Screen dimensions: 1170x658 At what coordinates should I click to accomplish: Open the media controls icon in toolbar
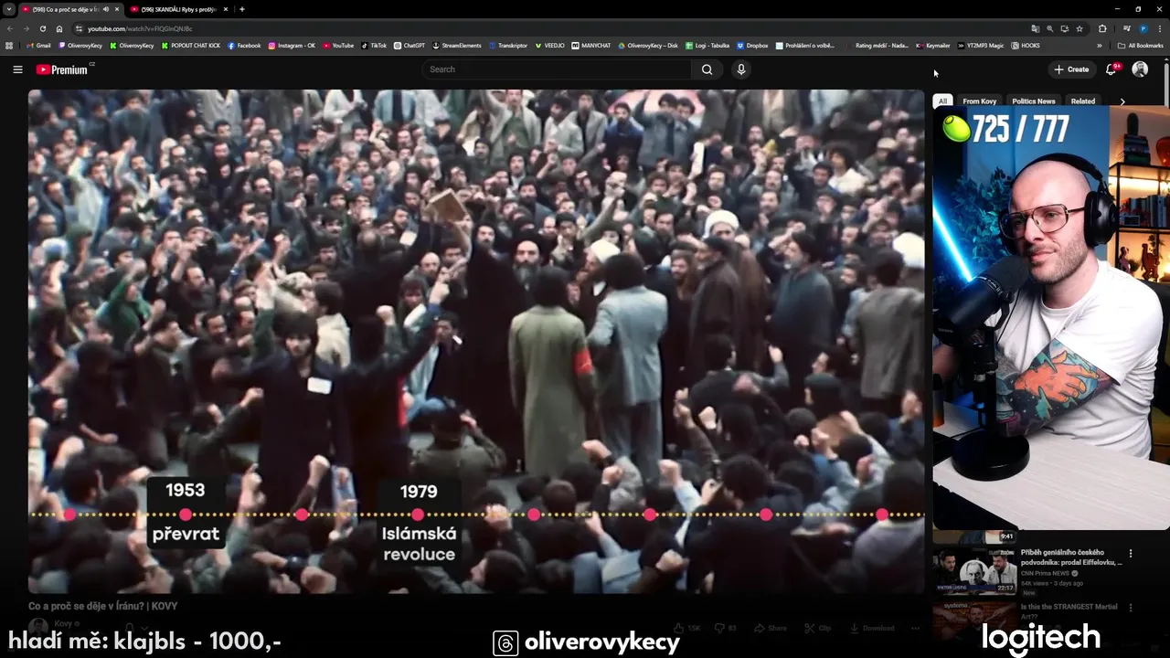coord(1127,28)
